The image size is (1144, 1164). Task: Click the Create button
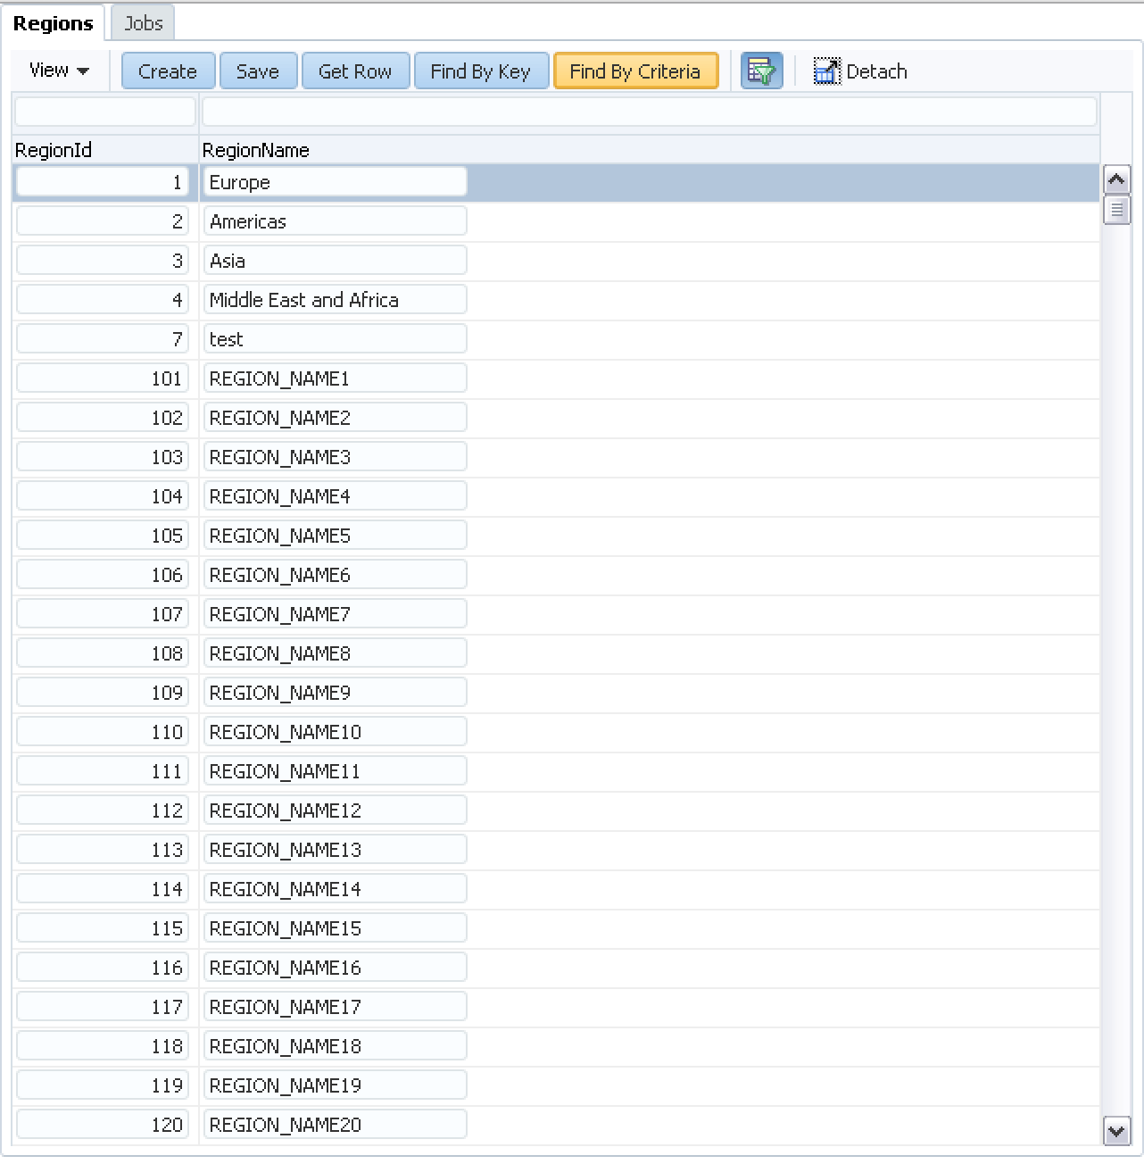click(x=168, y=71)
